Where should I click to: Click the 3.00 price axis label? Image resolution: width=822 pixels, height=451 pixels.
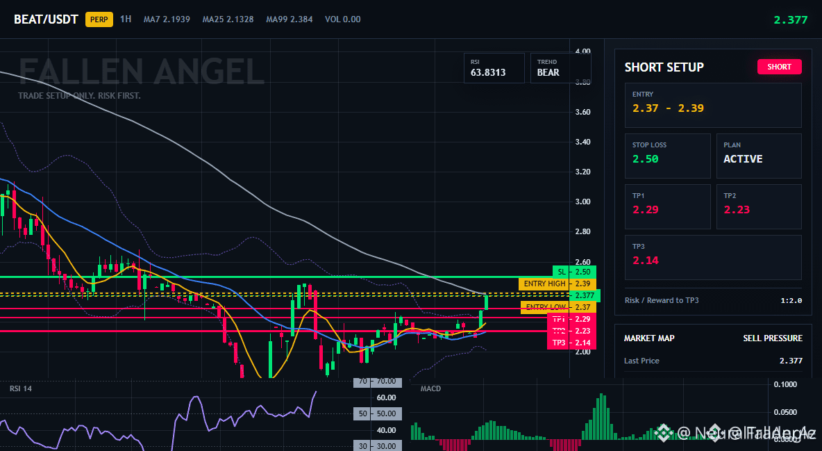tap(583, 202)
